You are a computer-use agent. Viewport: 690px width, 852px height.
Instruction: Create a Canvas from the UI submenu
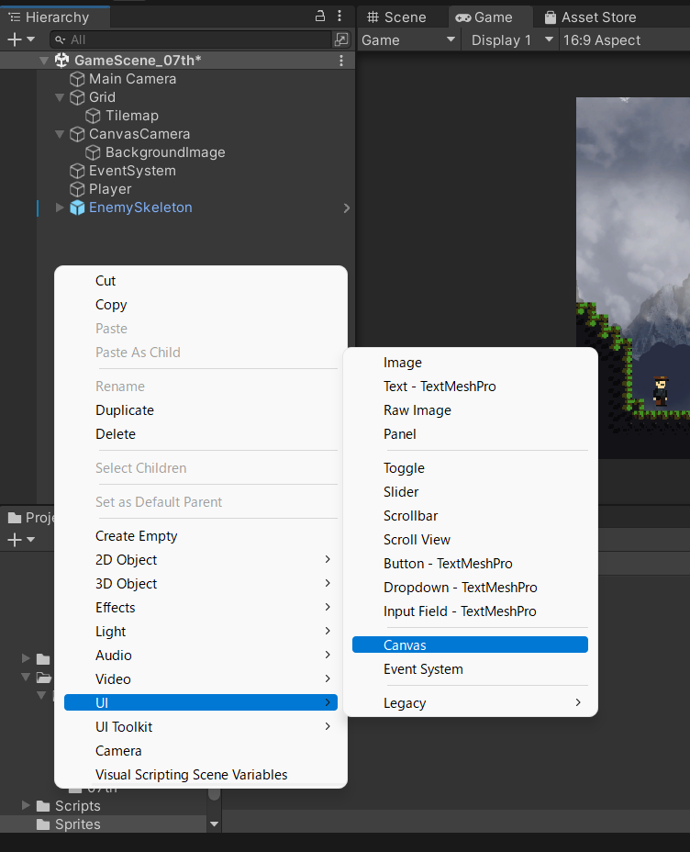(x=470, y=645)
